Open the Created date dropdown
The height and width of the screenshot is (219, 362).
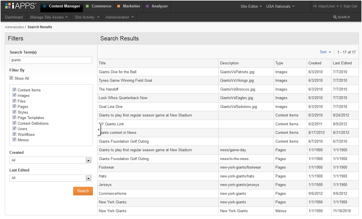click(51, 160)
